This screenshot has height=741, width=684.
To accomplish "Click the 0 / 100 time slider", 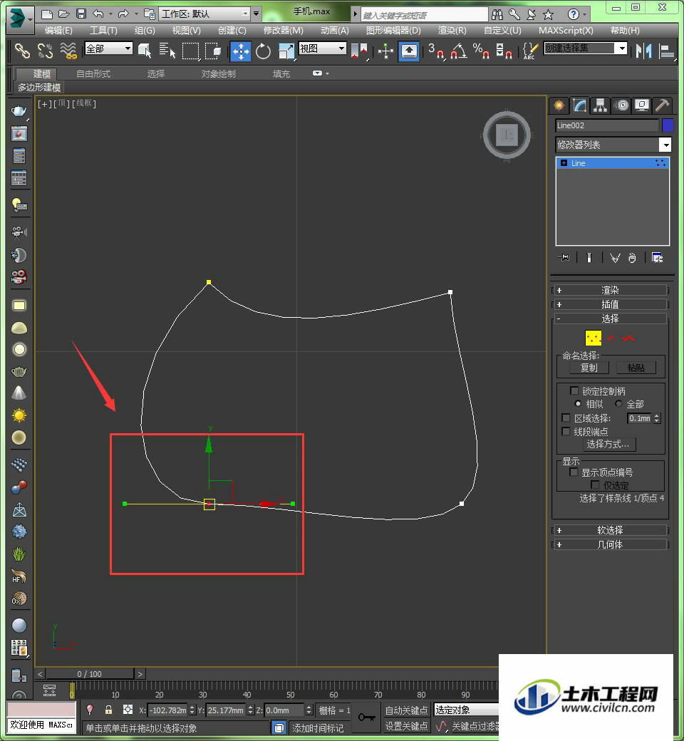I will 89,674.
